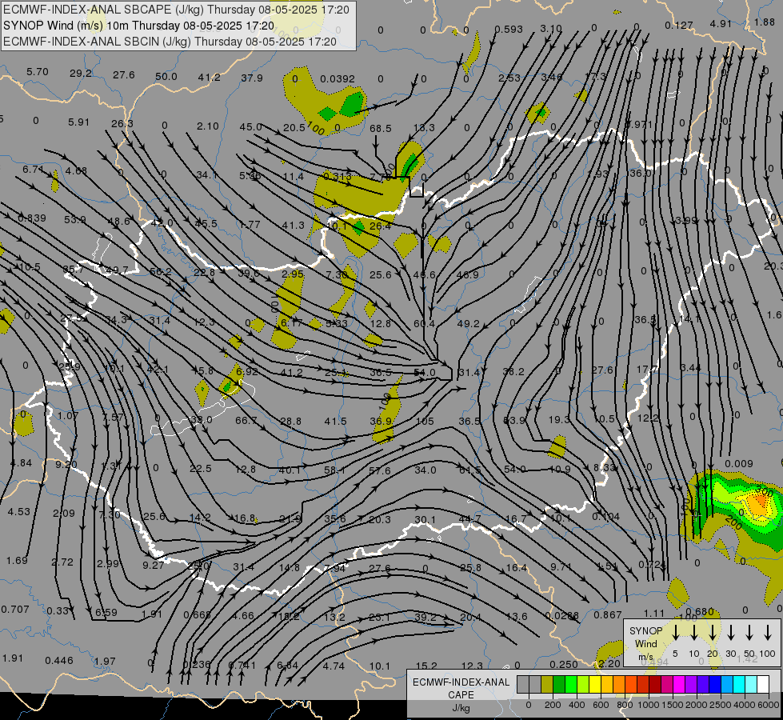Click the 'SYNOP Wind m/s' legend label

(x=645, y=644)
